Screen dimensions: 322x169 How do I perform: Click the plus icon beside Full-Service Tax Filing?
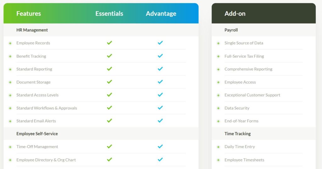point(218,56)
